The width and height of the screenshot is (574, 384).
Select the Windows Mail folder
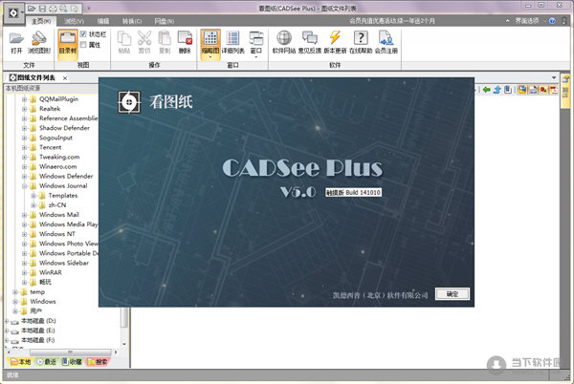tap(59, 215)
